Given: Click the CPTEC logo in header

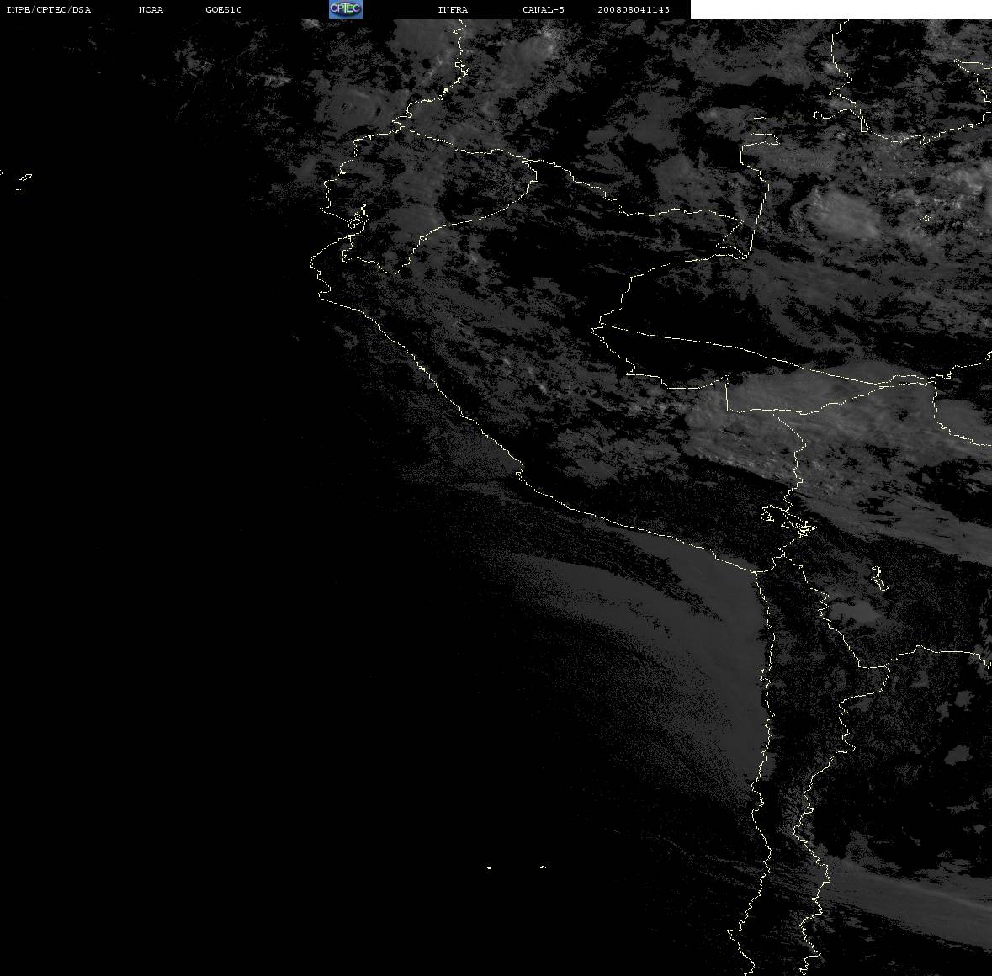Looking at the screenshot, I should 346,9.
